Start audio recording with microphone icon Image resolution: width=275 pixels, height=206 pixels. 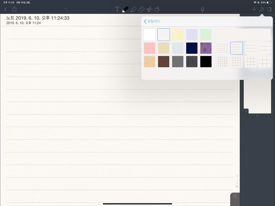tap(203, 9)
